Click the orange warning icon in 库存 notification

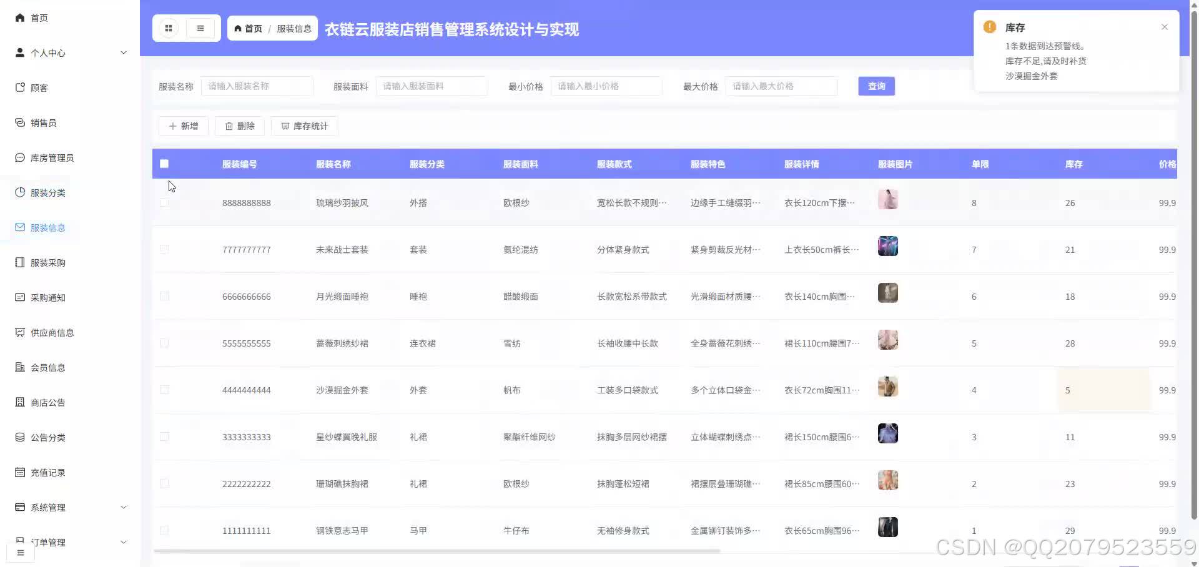click(990, 27)
